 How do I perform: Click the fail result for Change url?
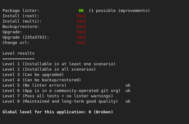click(81, 42)
